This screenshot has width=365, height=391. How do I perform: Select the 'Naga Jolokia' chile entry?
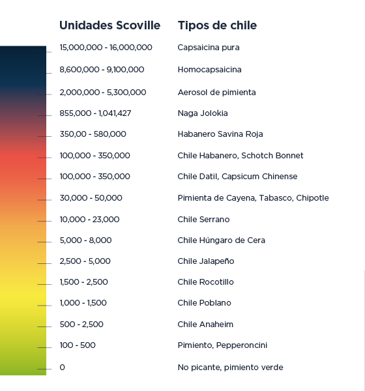tap(203, 113)
